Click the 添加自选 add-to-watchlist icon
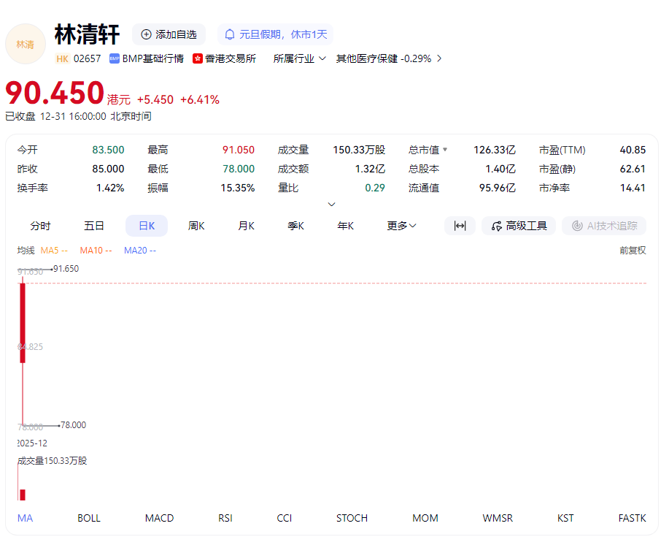This screenshot has width=669, height=545. pos(144,34)
